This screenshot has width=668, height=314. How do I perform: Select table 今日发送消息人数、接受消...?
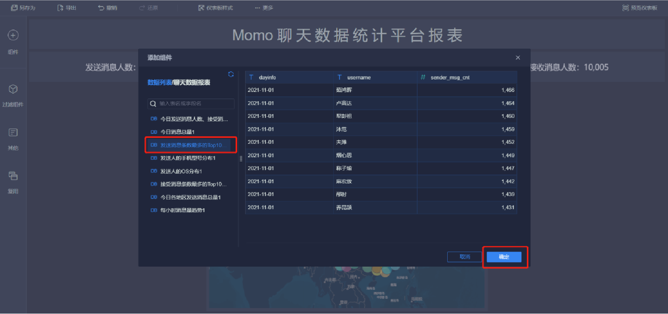coord(189,119)
